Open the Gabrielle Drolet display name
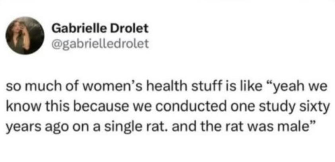Viewport: 335px width, 162px height. pyautogui.click(x=100, y=29)
